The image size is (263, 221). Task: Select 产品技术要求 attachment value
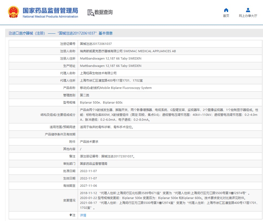click(x=89, y=142)
